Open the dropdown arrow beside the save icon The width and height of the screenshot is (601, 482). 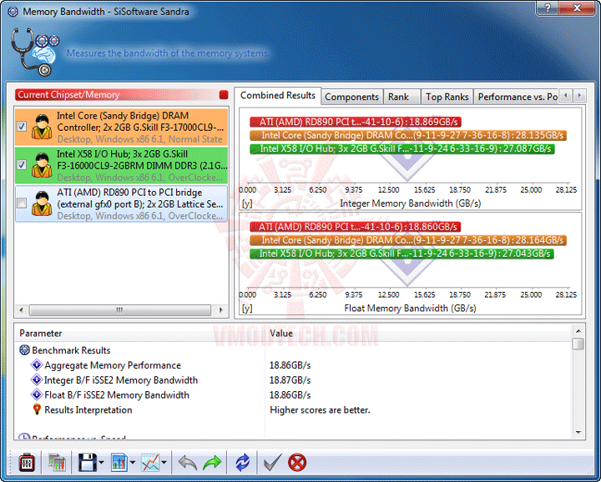pyautogui.click(x=102, y=463)
